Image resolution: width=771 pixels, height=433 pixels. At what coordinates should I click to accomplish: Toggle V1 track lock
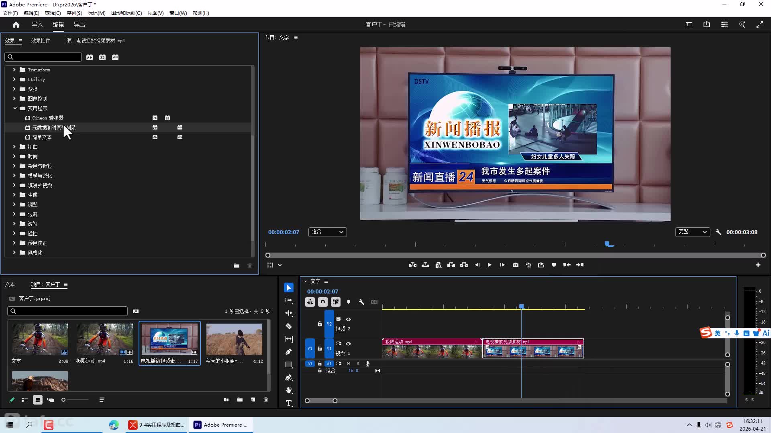320,348
